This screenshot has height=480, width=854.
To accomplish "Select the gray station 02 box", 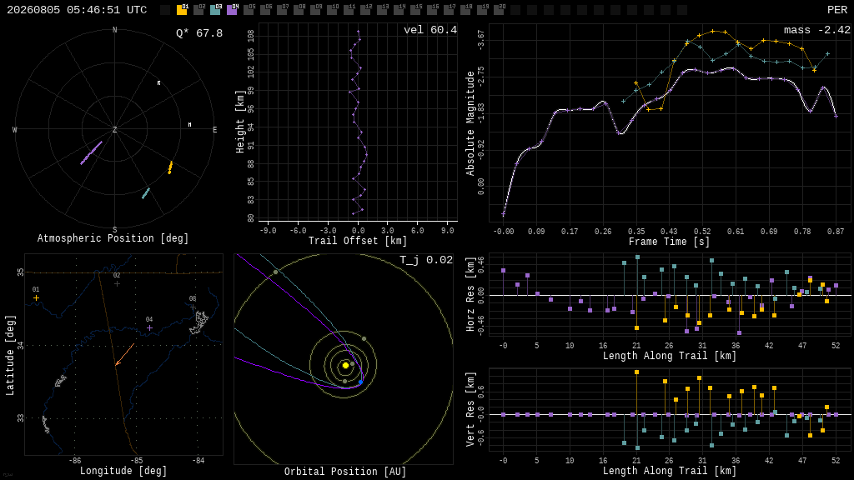I will click(198, 9).
